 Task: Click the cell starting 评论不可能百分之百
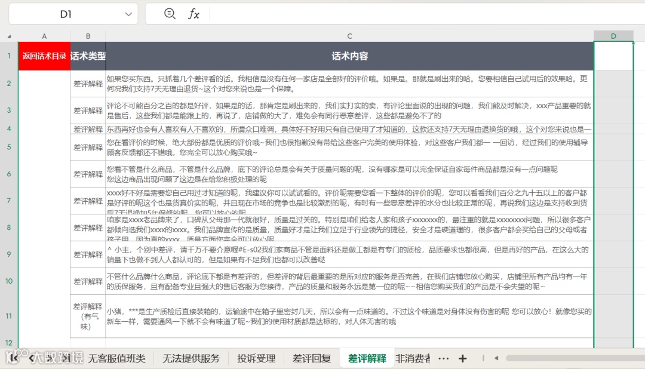click(349, 110)
